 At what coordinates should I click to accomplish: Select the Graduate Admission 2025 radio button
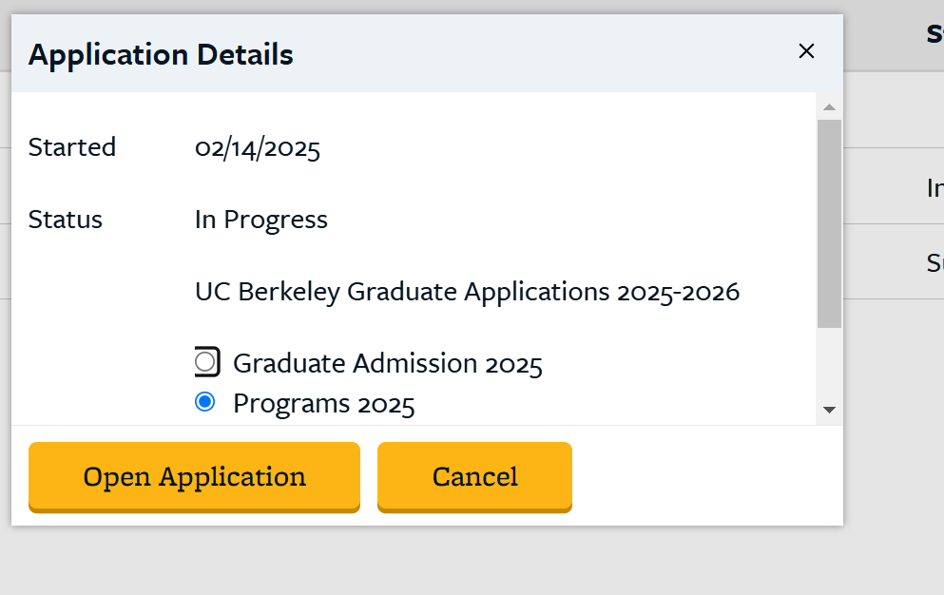pyautogui.click(x=205, y=362)
